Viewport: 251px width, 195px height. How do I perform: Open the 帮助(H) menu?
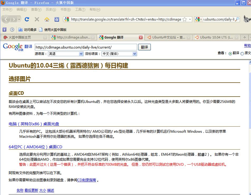pos(95,9)
